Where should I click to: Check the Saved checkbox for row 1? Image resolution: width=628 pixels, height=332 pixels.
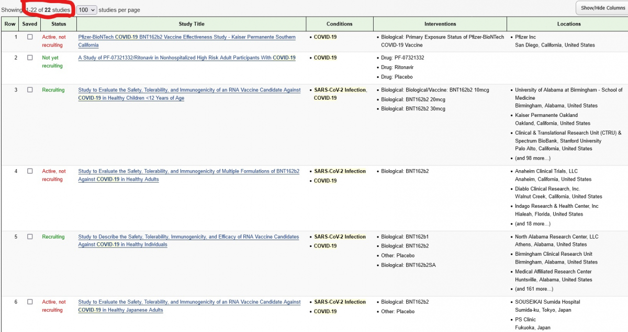pyautogui.click(x=30, y=37)
